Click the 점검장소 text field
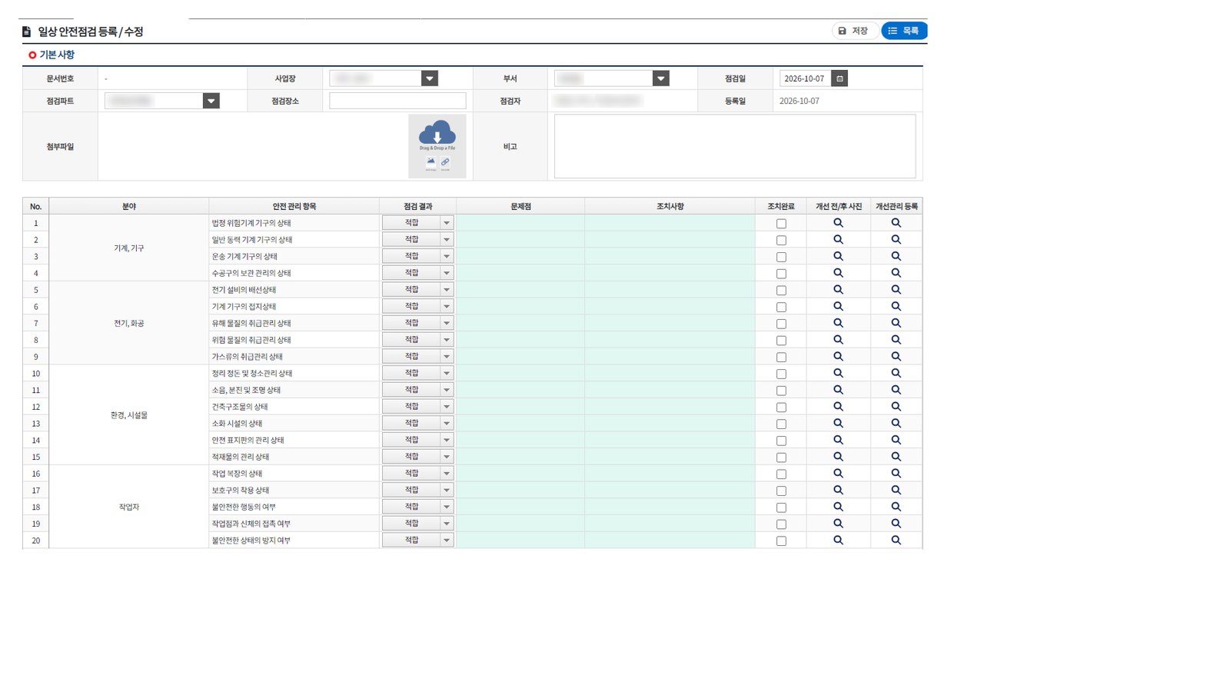Viewport: 1230px width, 692px height. pyautogui.click(x=397, y=101)
